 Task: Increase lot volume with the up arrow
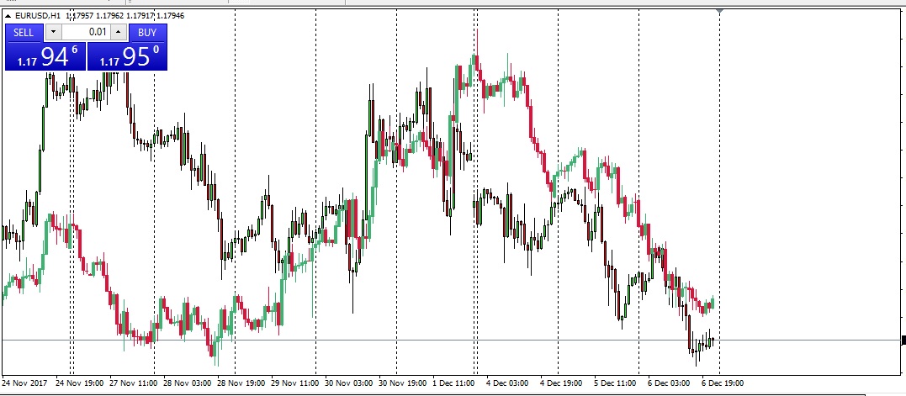118,32
